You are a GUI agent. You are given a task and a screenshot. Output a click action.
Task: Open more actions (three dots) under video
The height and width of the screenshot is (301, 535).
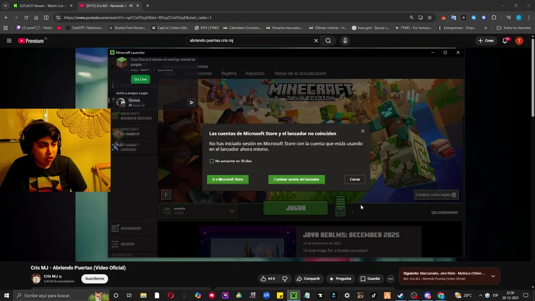pyautogui.click(x=390, y=278)
